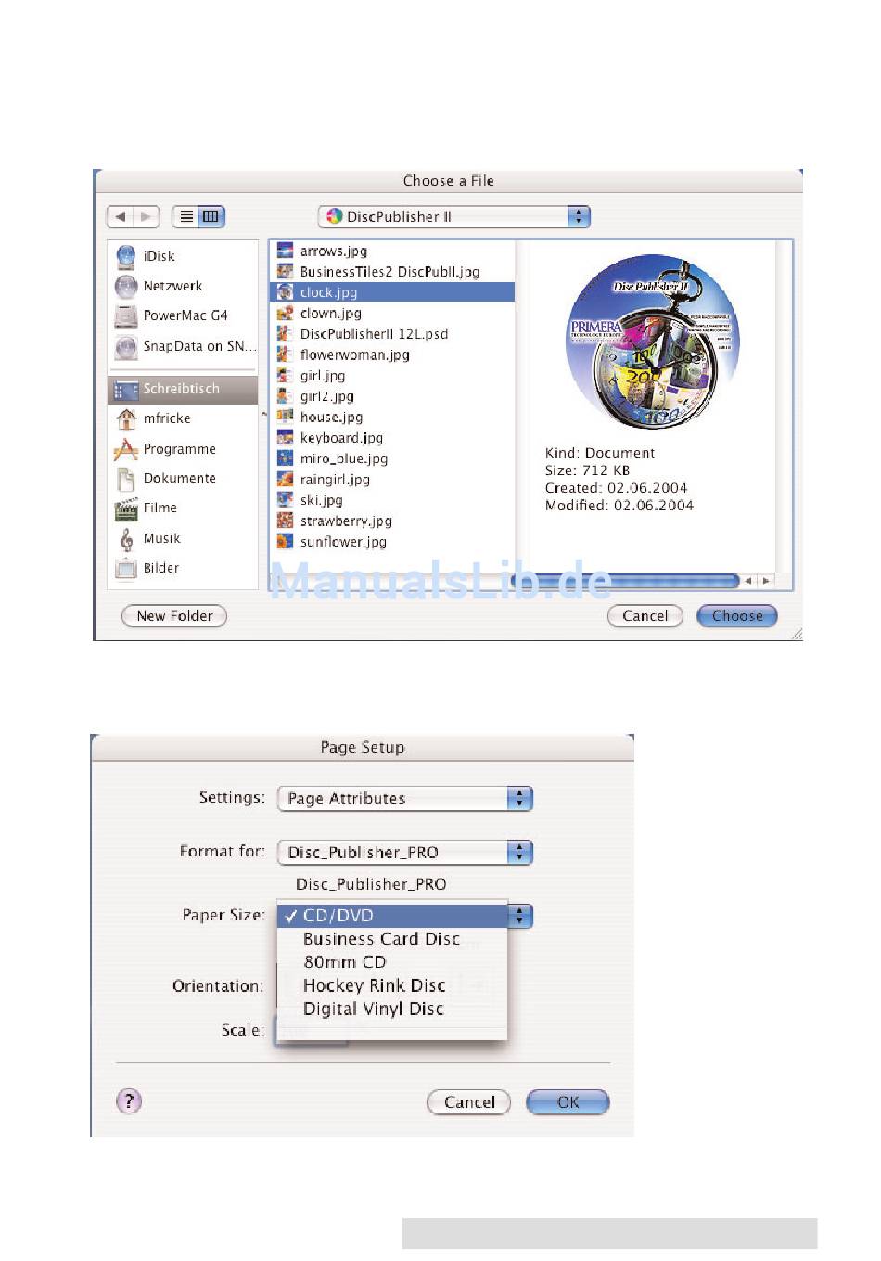Click the Page Setup help button
The height and width of the screenshot is (1261, 881).
click(129, 1101)
